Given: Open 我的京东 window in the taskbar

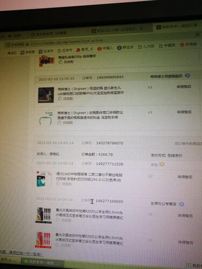Looking at the screenshot, I should pyautogui.click(x=43, y=263).
